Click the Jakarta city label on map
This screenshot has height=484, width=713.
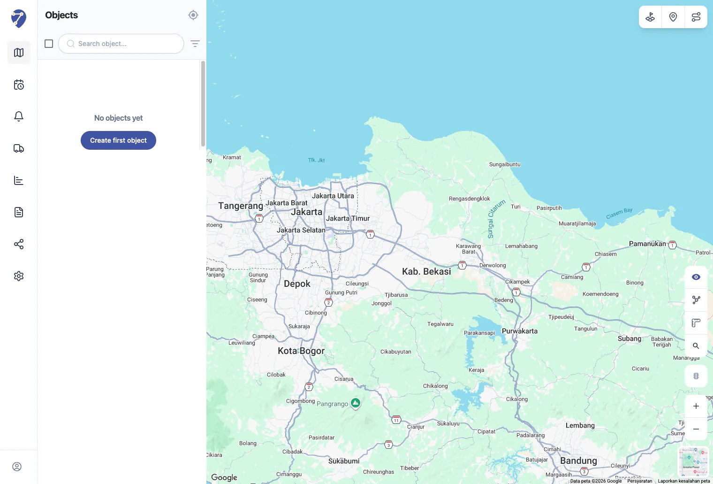click(x=307, y=212)
